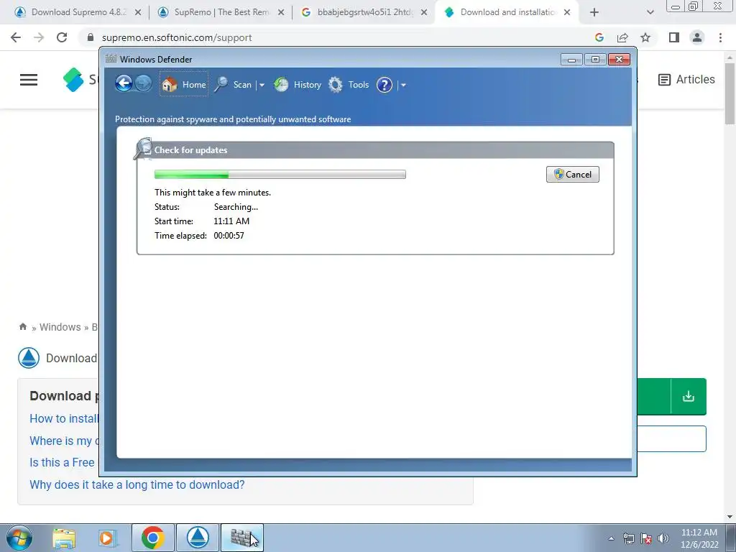
Task: Open Supremo from the taskbar
Action: (x=198, y=538)
